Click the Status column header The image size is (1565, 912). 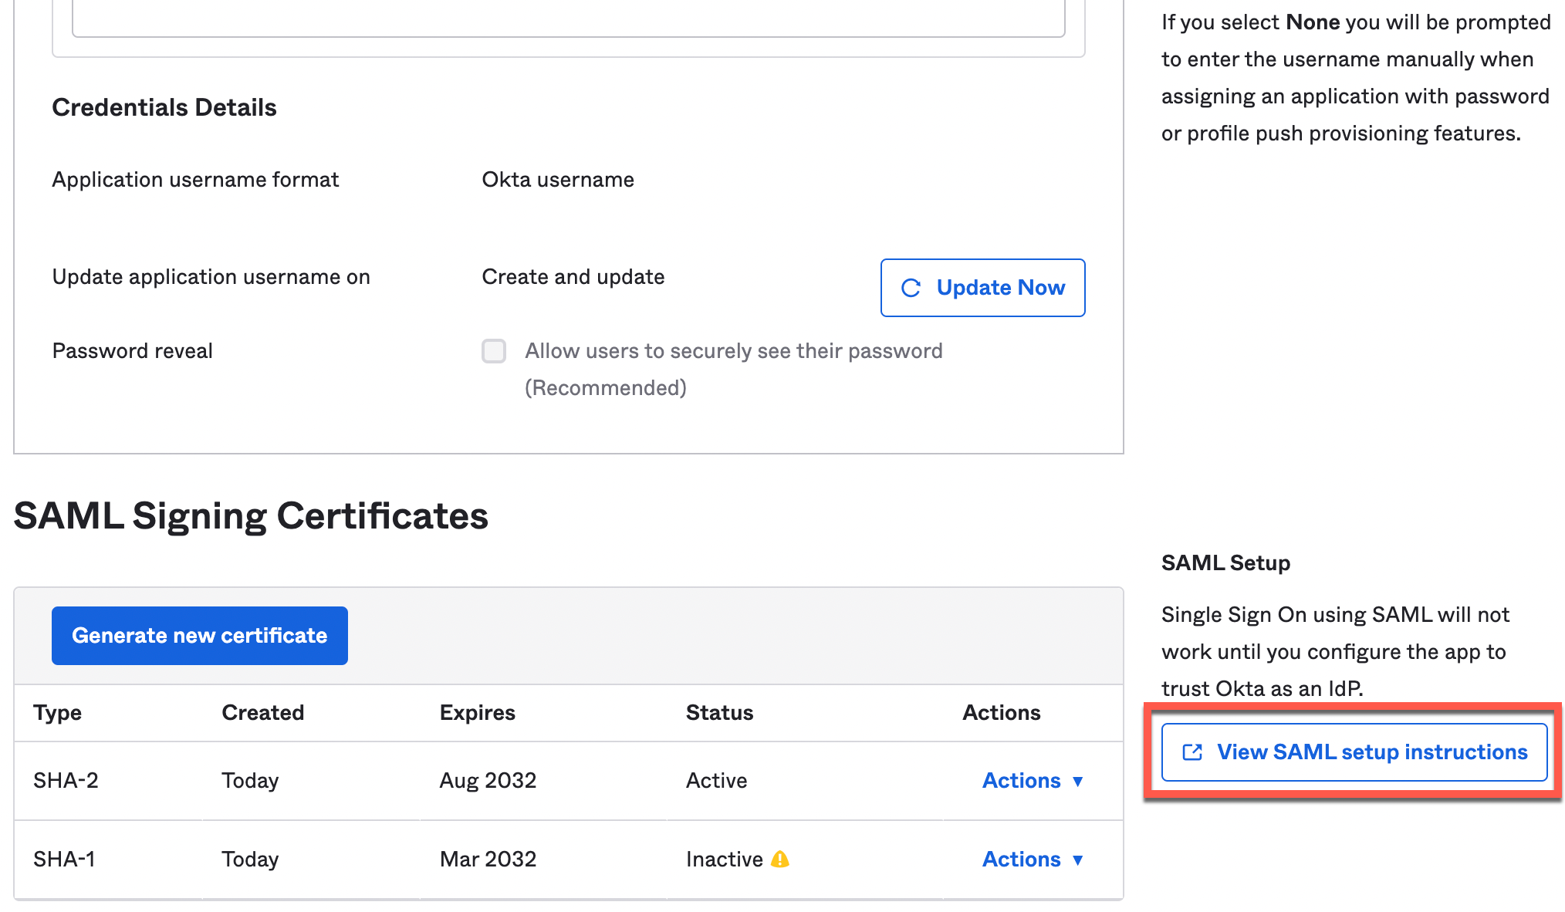tap(719, 713)
